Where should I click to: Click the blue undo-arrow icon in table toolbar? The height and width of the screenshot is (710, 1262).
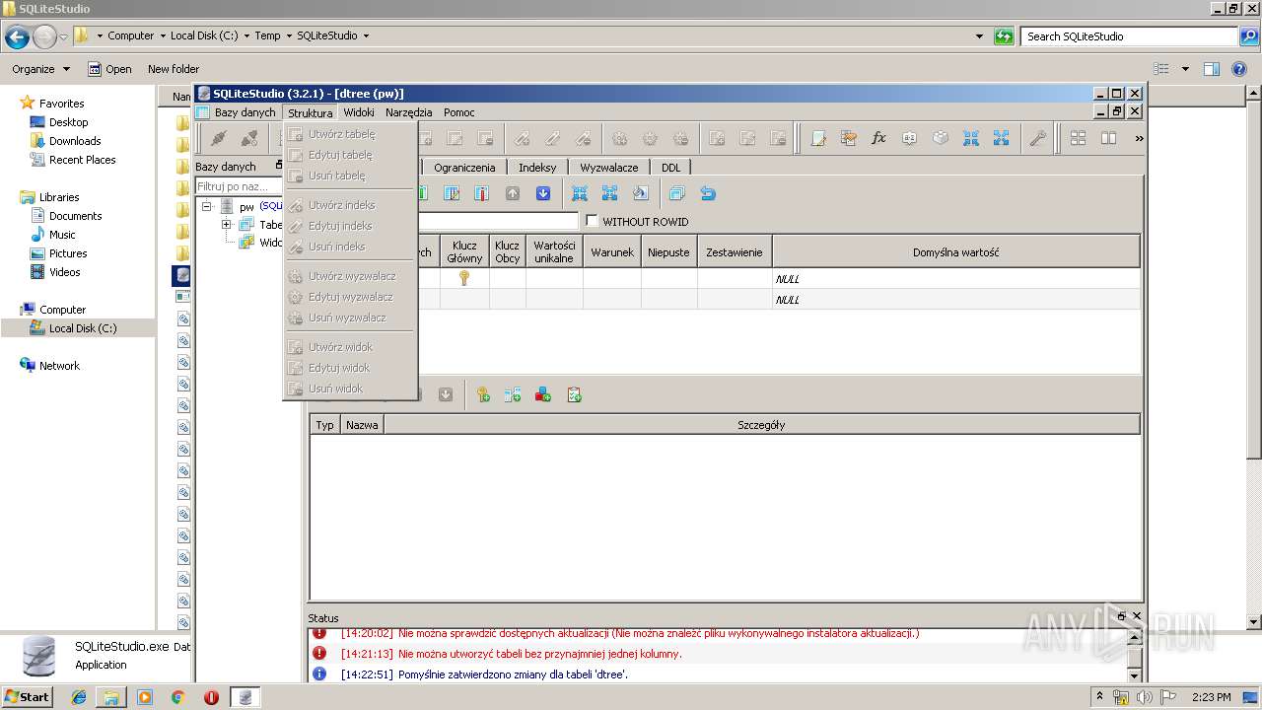[x=707, y=194]
